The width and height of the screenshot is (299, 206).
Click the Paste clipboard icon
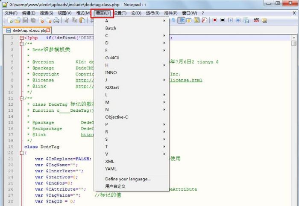tap(82, 20)
